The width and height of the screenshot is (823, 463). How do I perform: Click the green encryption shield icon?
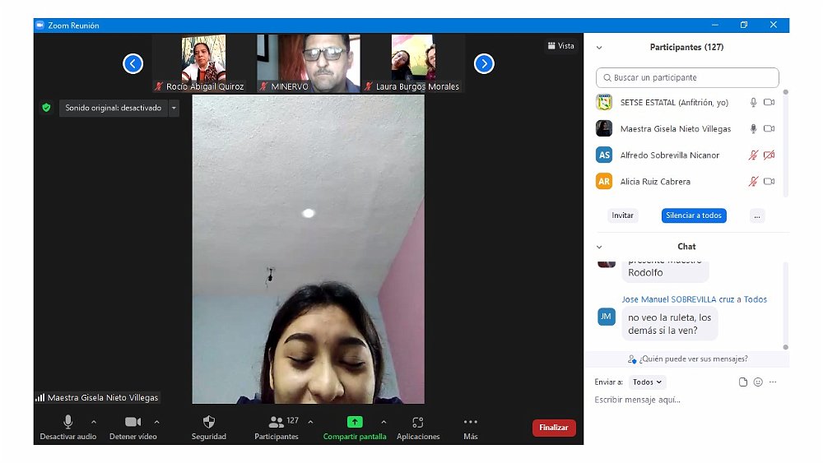pyautogui.click(x=46, y=108)
